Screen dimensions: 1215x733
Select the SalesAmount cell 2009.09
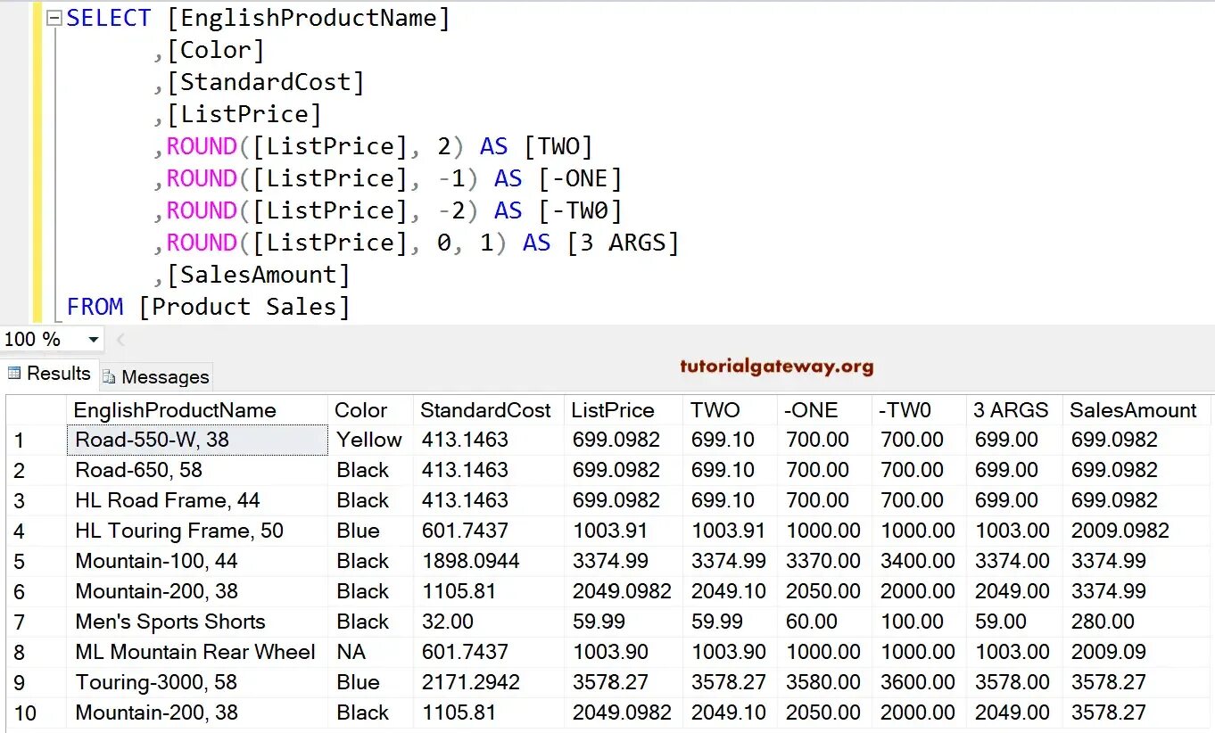1138,653
